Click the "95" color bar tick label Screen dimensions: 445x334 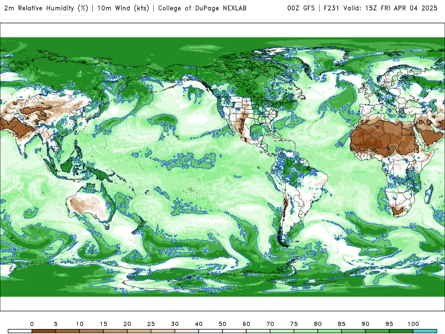click(x=389, y=324)
